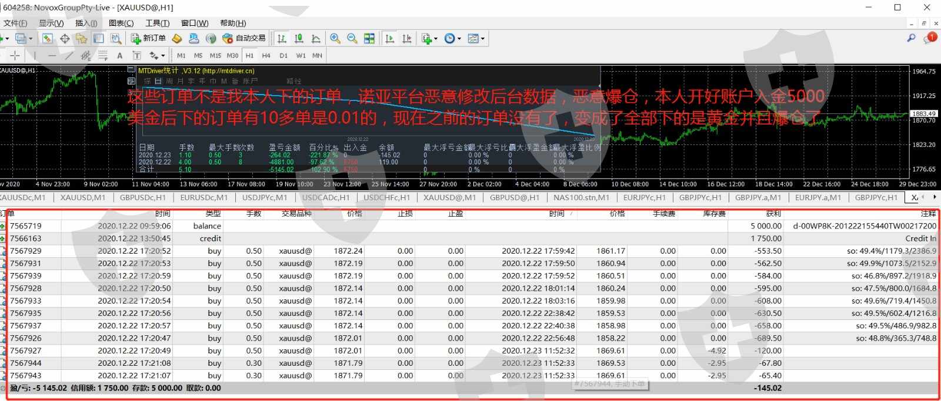The width and height of the screenshot is (941, 401).
Task: Toggle chart shift
Action: [x=406, y=38]
